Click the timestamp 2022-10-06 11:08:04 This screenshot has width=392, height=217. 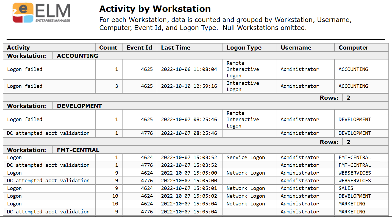point(189,69)
